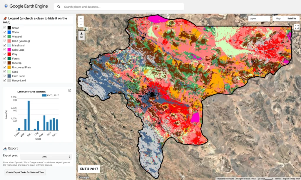Click the KNTU 2017 chart legend swatch
301x180 pixels.
pos(44,95)
